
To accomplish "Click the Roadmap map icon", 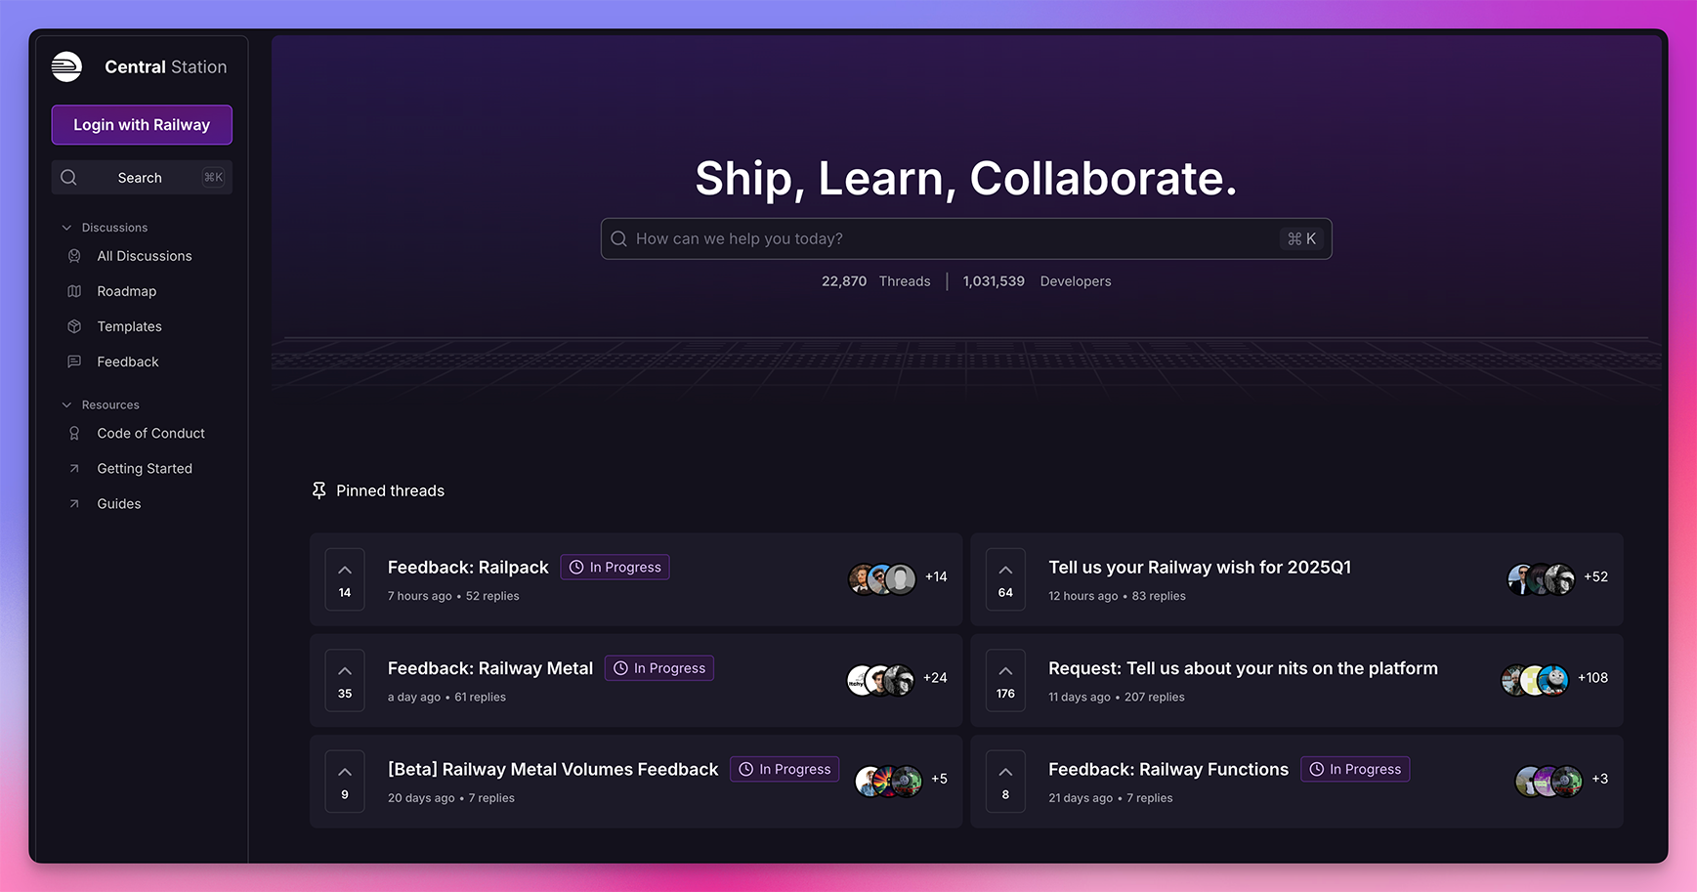I will pyautogui.click(x=74, y=291).
